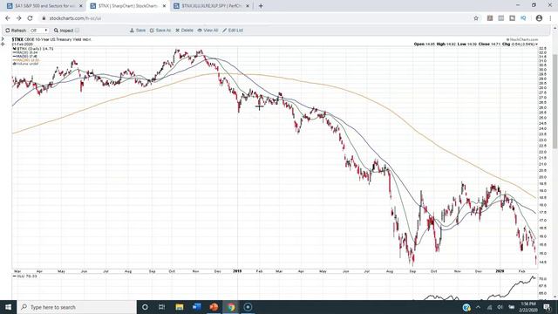
Task: Click the scrollbar up arrow
Action: point(555,28)
